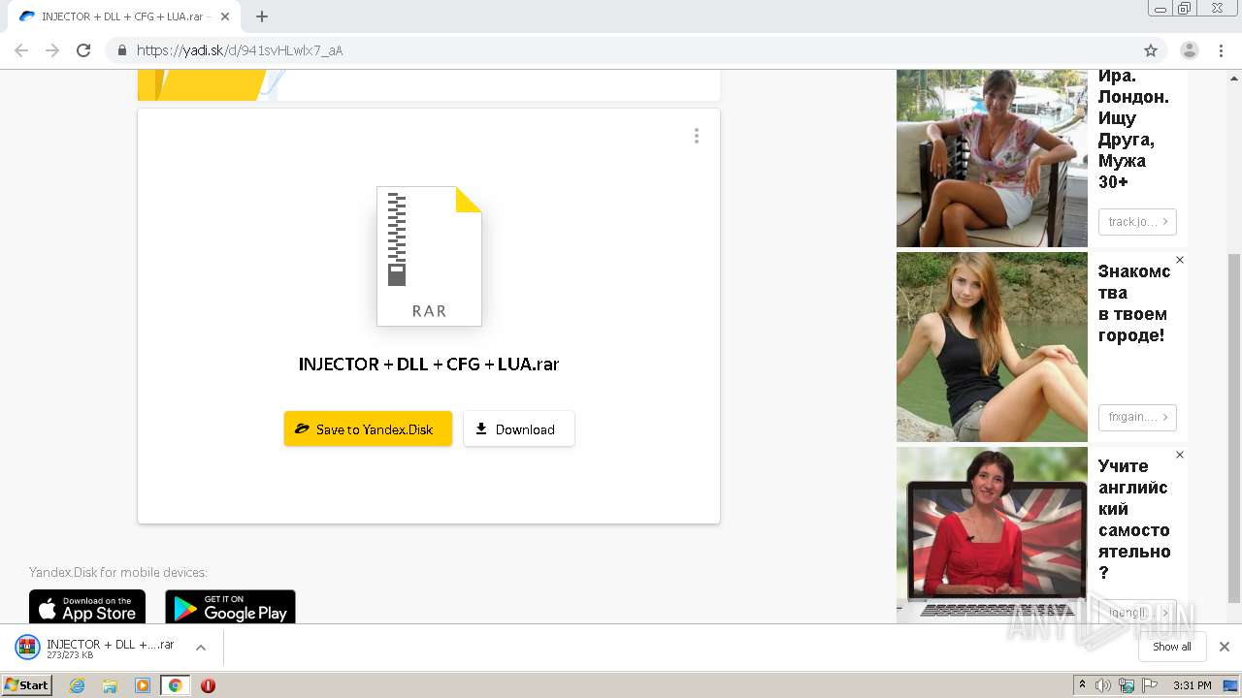This screenshot has width=1242, height=698.
Task: Click the Ира. Лондон. Ищу Друга ad text
Action: [x=1133, y=129]
